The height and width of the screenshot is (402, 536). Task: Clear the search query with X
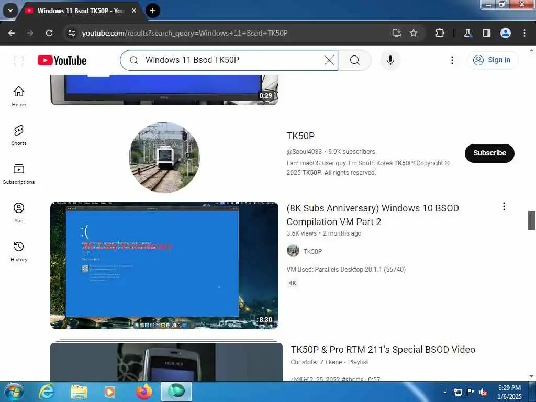click(x=329, y=60)
